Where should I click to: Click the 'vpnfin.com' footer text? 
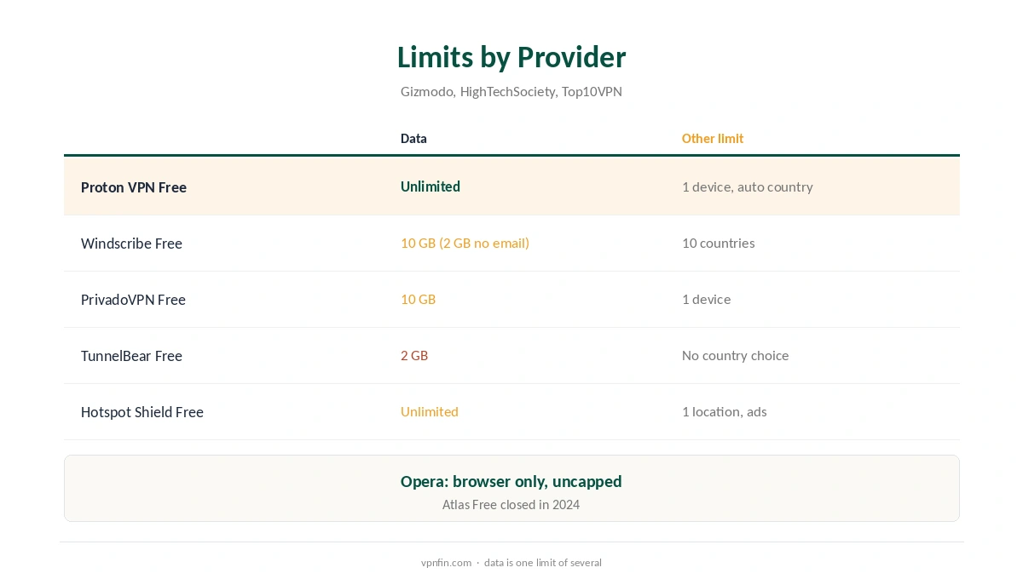pyautogui.click(x=446, y=563)
